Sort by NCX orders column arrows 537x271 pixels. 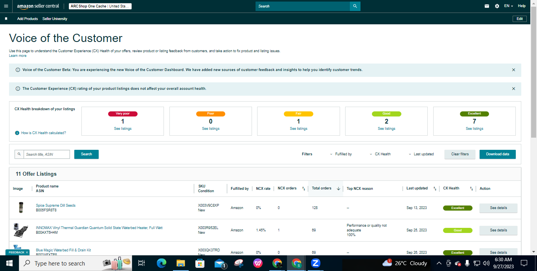(x=303, y=189)
